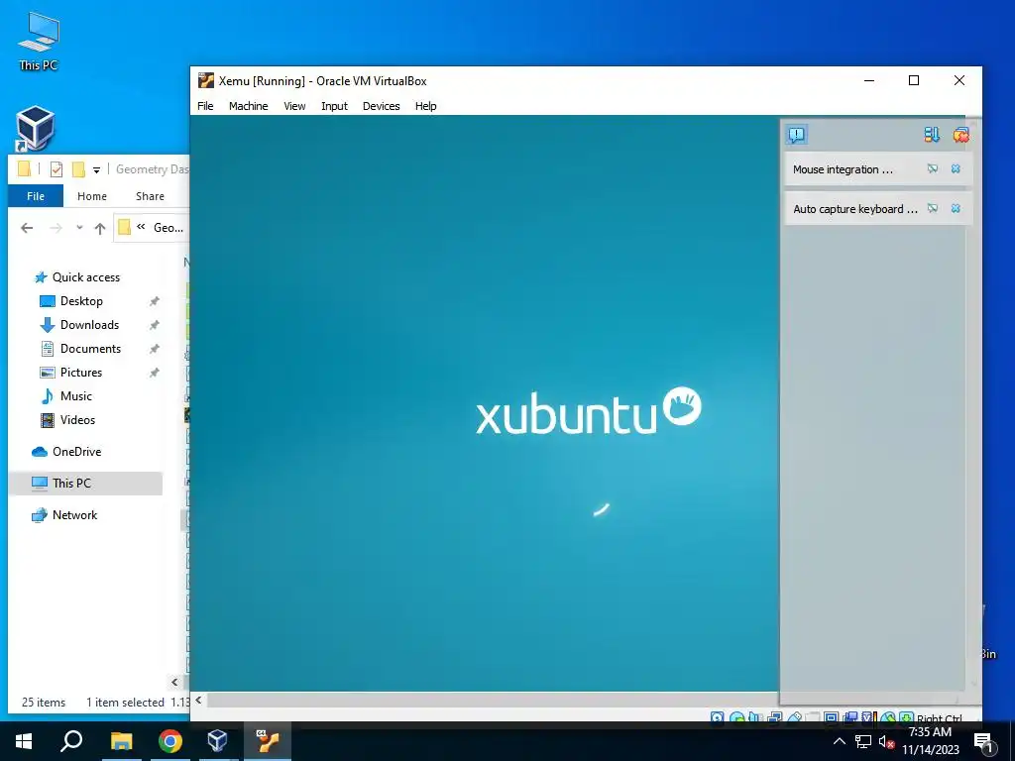Open Downloads in Quick access

coord(89,325)
